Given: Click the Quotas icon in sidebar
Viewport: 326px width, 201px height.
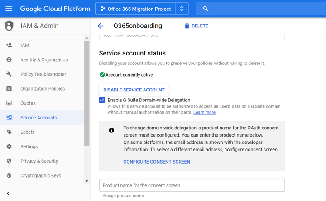Looking at the screenshot, I should 9,103.
